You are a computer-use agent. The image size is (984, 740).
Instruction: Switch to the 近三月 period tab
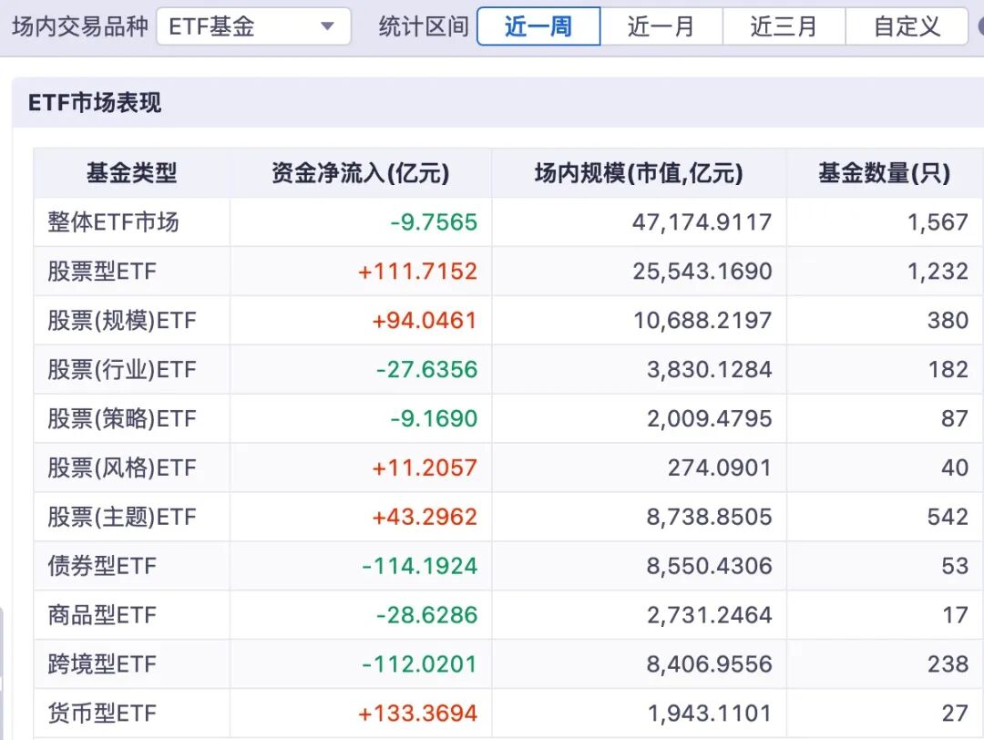click(784, 26)
